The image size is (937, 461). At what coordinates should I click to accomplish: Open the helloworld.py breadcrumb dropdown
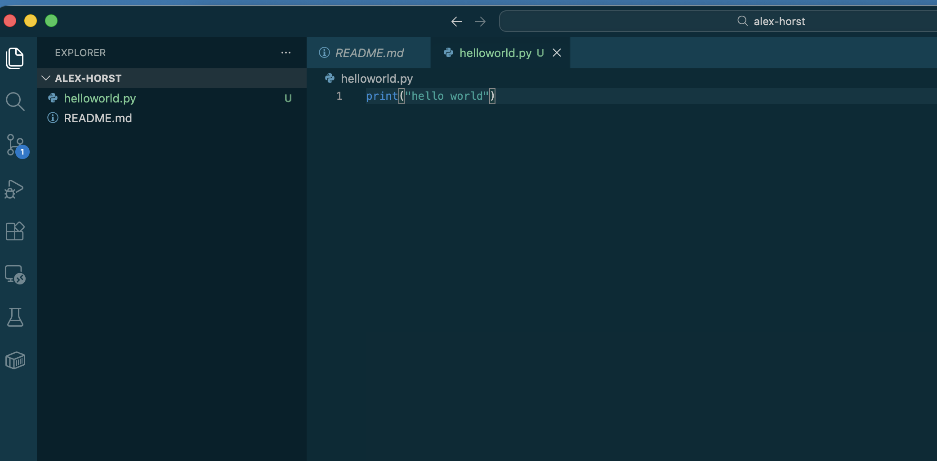(x=377, y=78)
